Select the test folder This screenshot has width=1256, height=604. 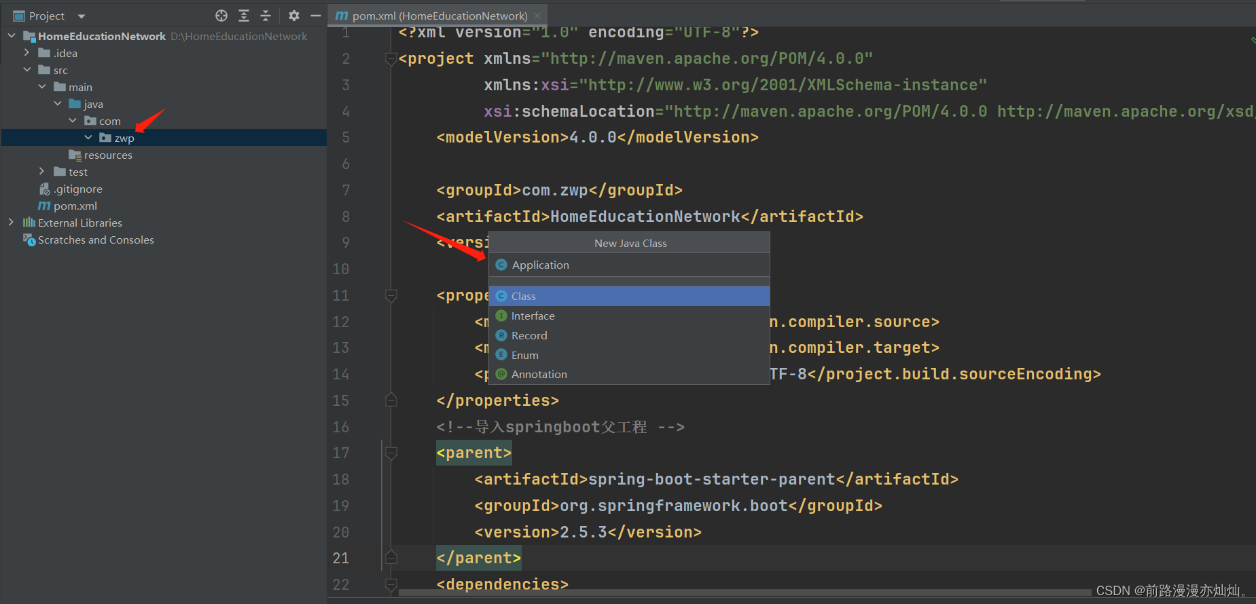click(78, 172)
